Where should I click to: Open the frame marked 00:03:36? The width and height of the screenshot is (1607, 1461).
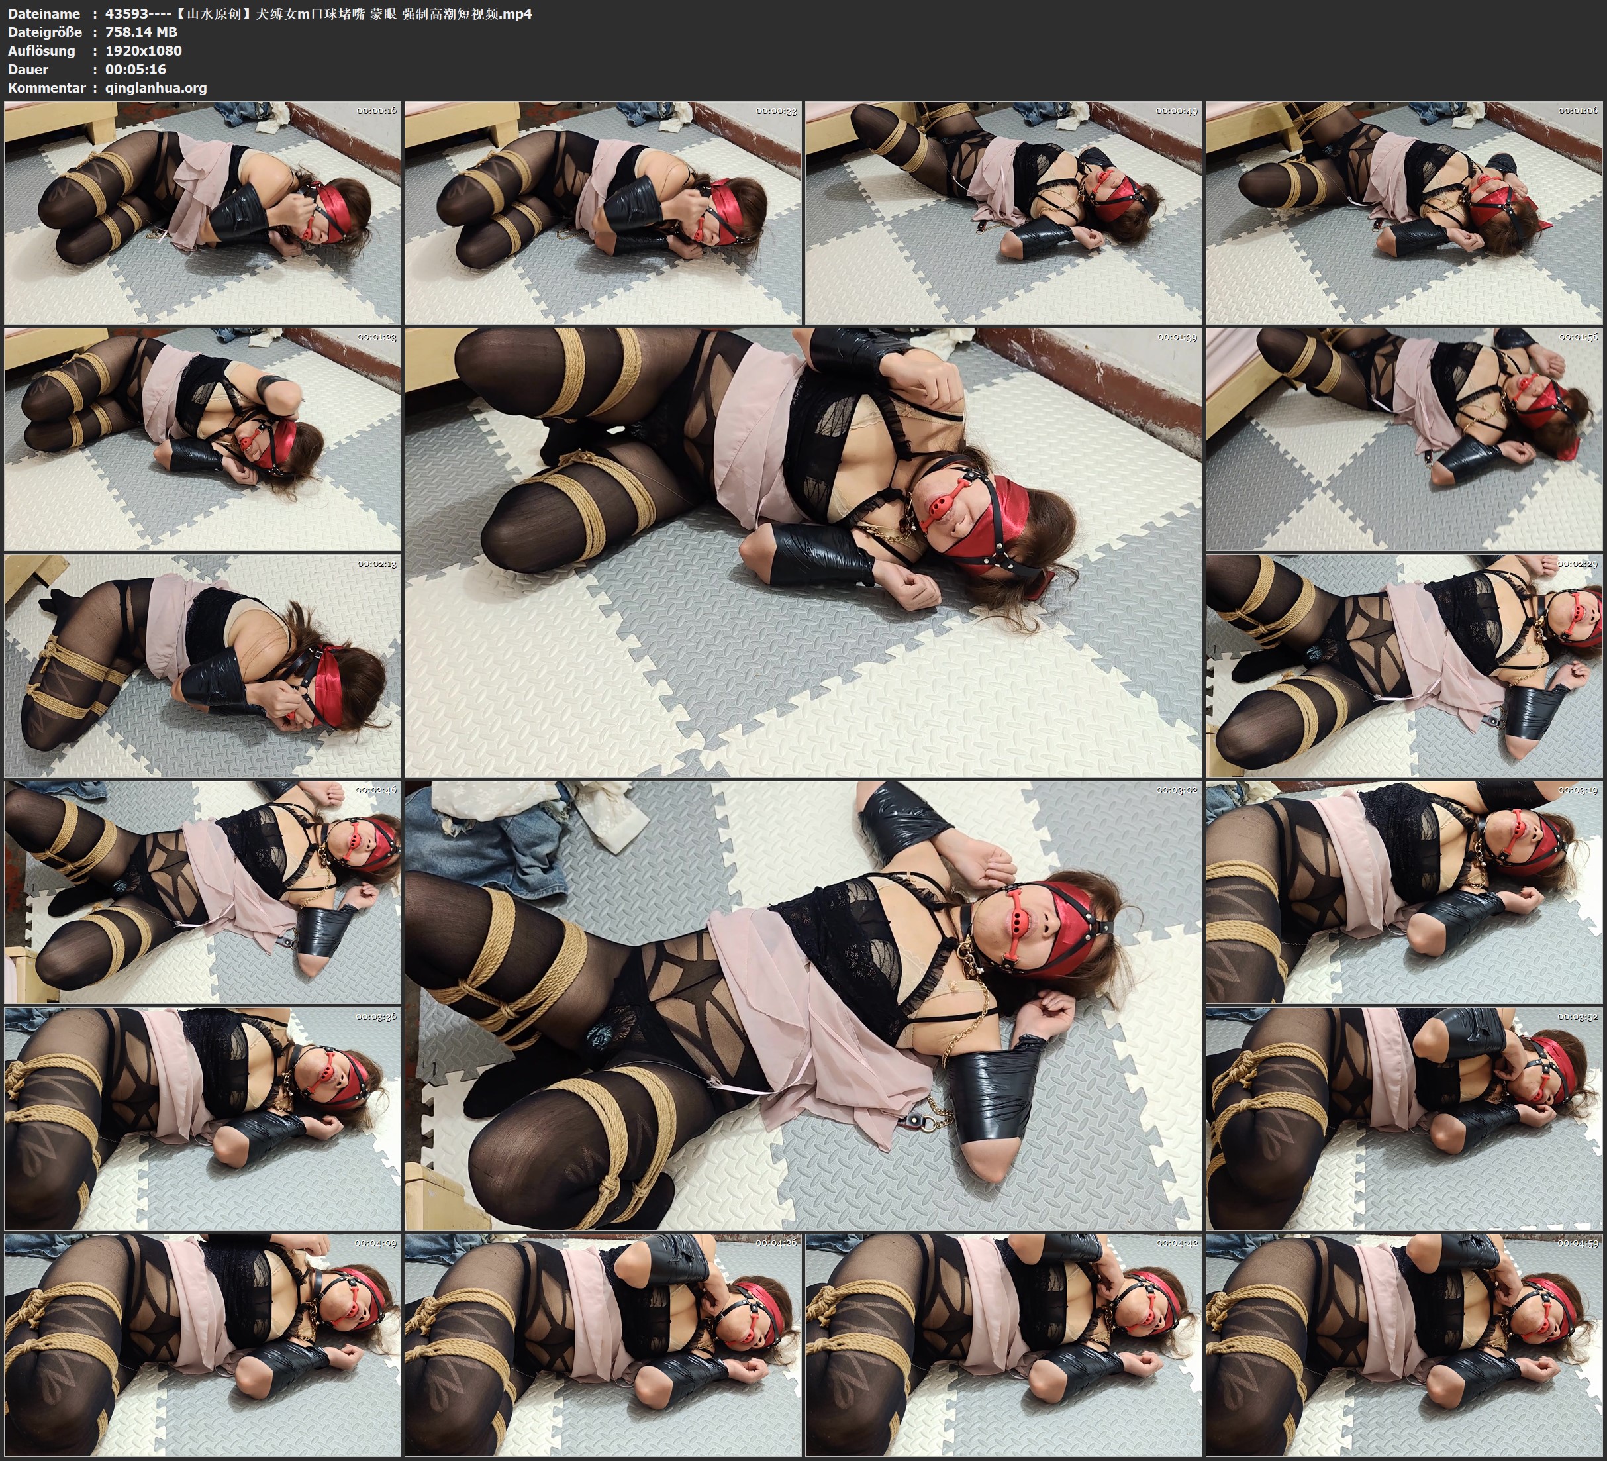[x=203, y=1118]
